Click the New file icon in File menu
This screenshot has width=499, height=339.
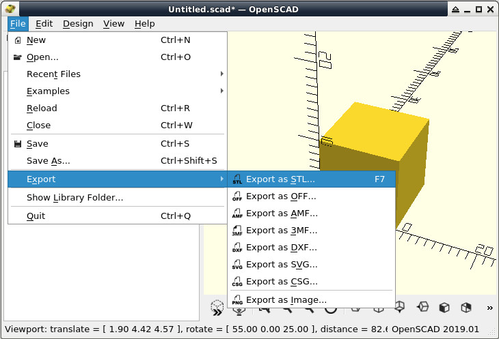[18, 40]
